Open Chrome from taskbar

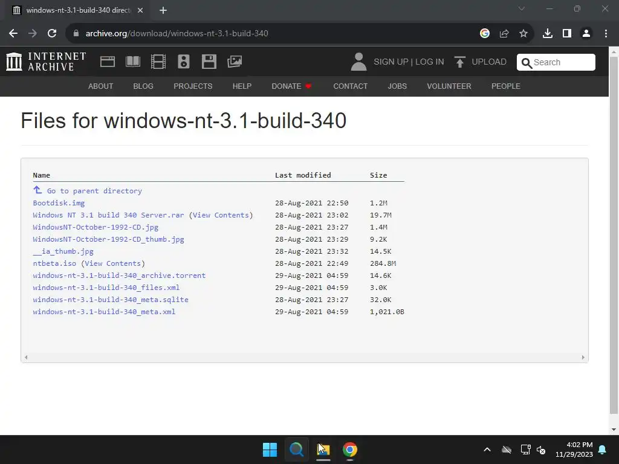[x=350, y=449]
